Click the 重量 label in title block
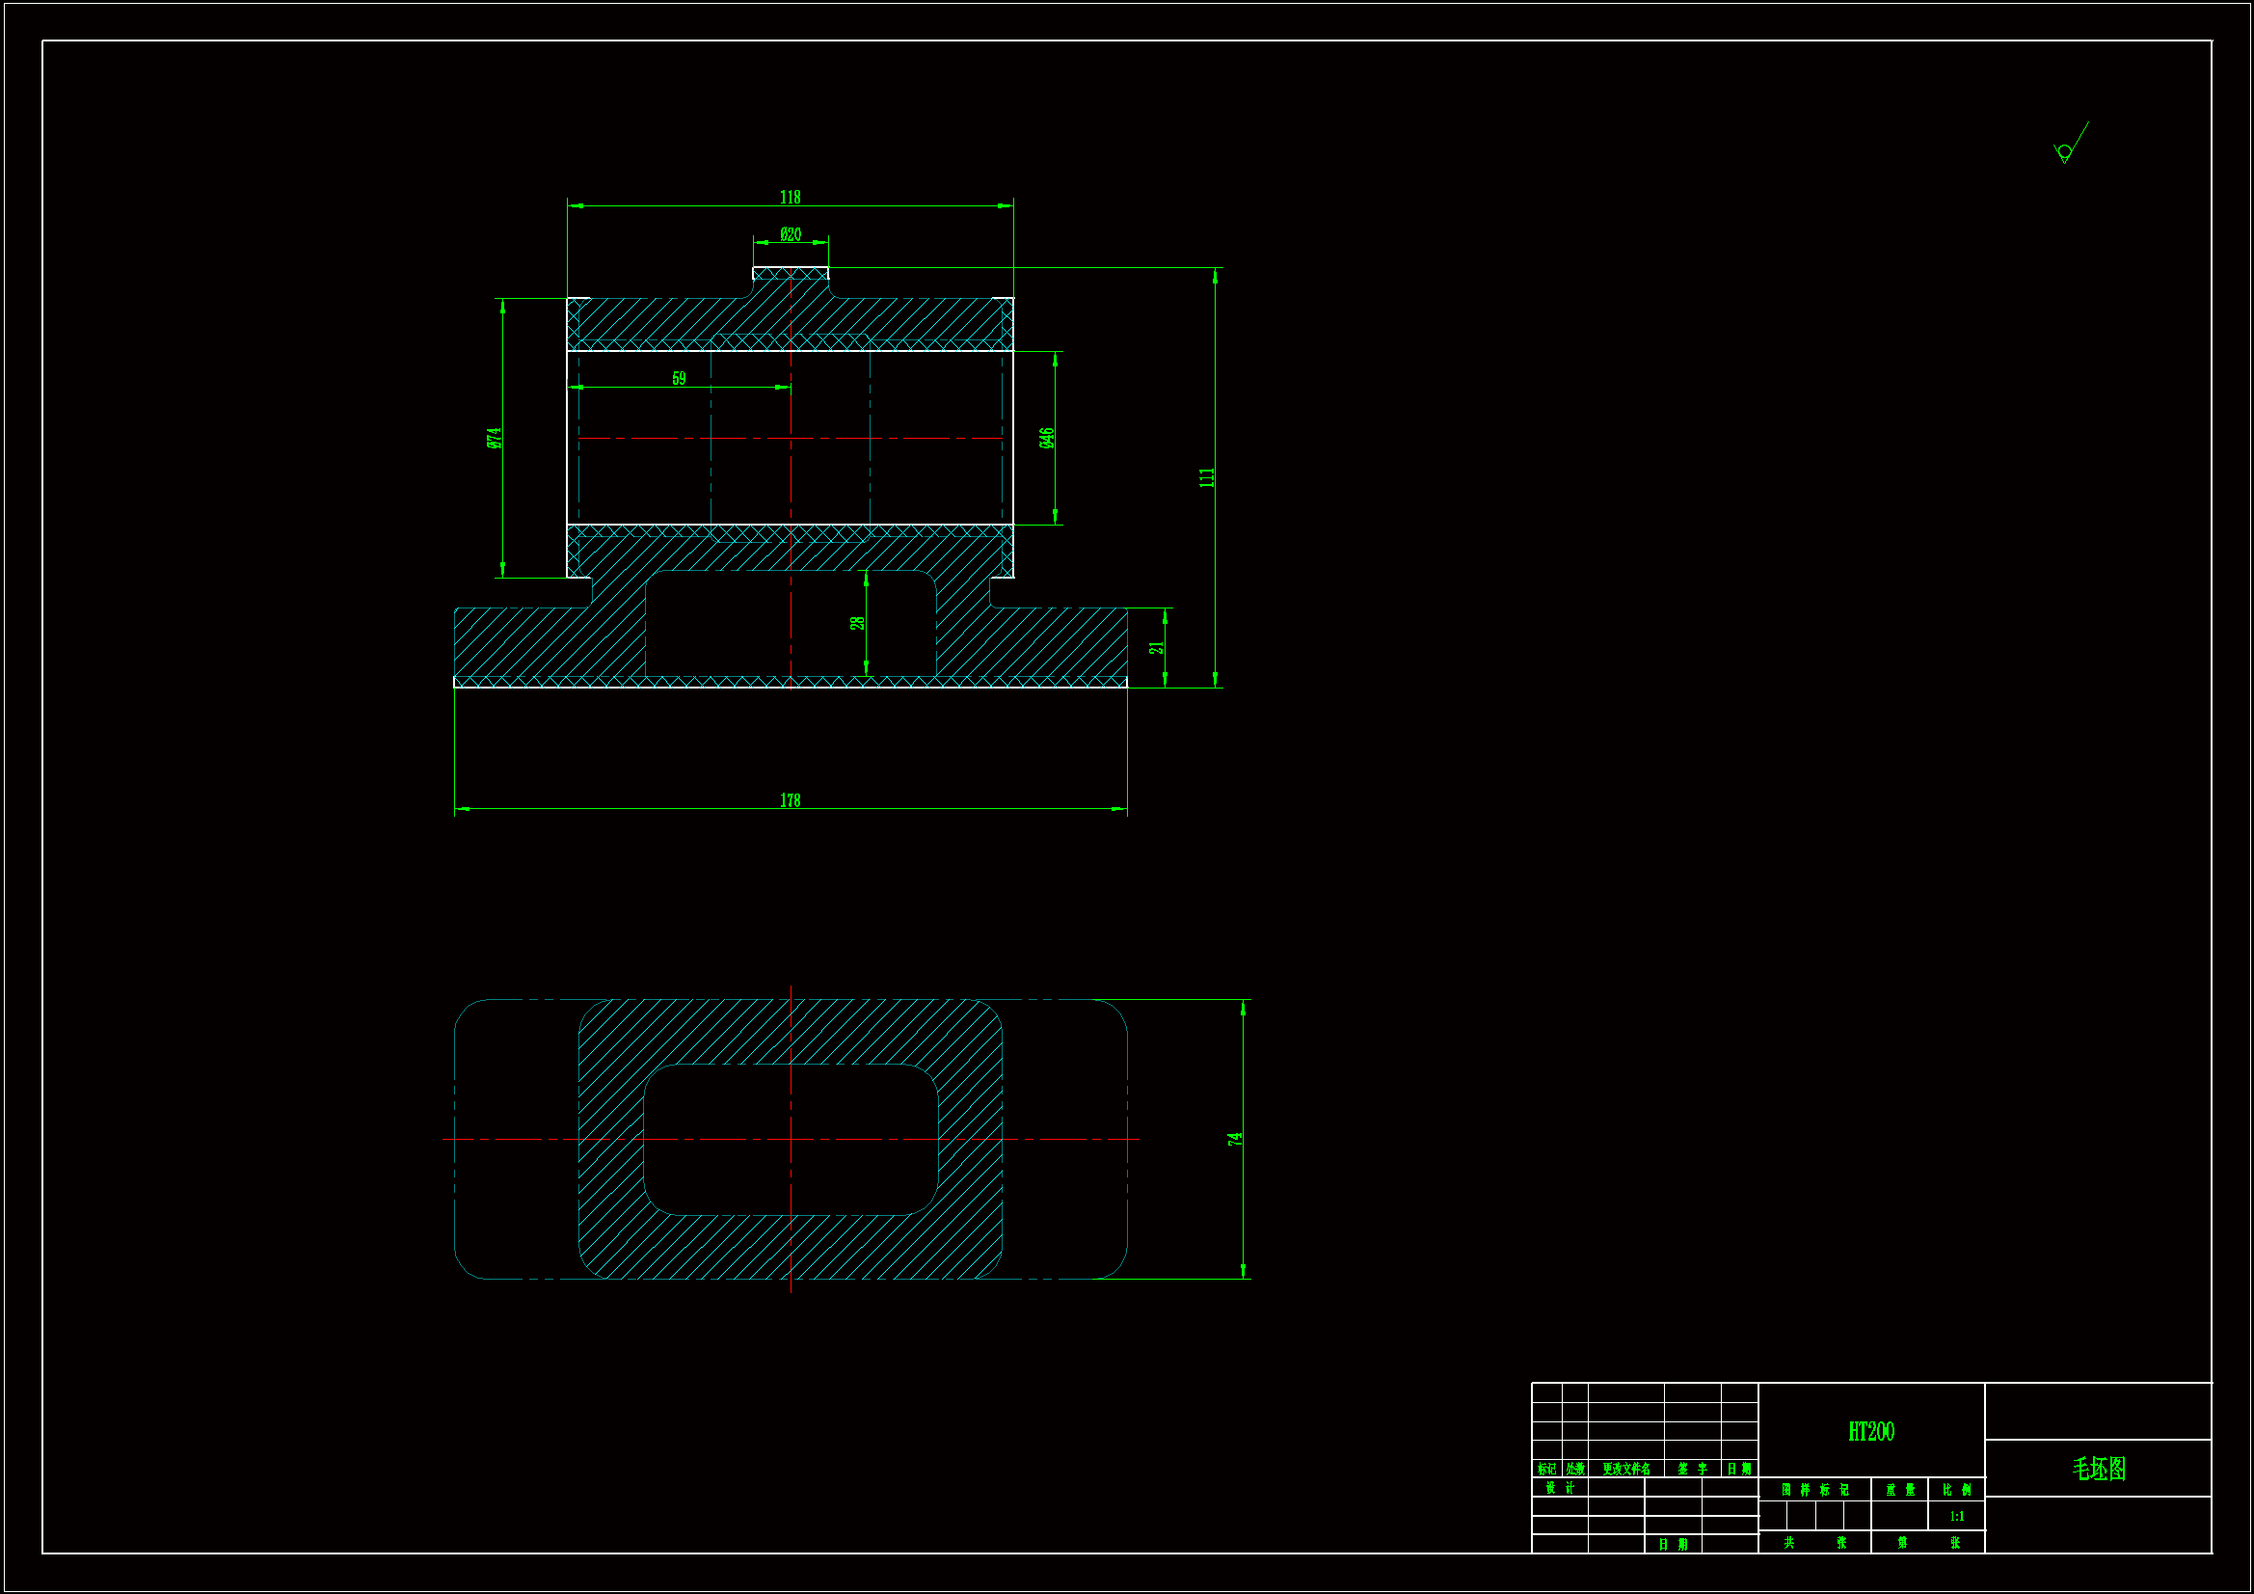The image size is (2254, 1594). (x=1899, y=1490)
